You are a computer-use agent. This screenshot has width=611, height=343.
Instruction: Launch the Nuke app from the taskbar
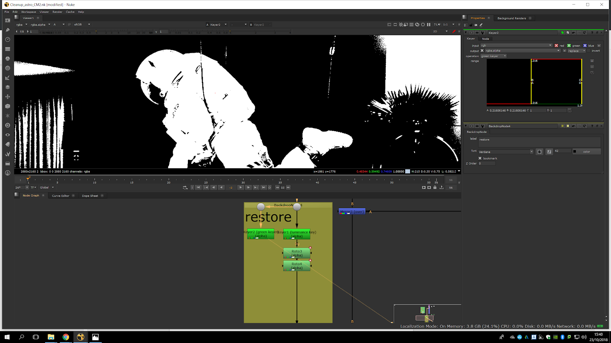81,337
